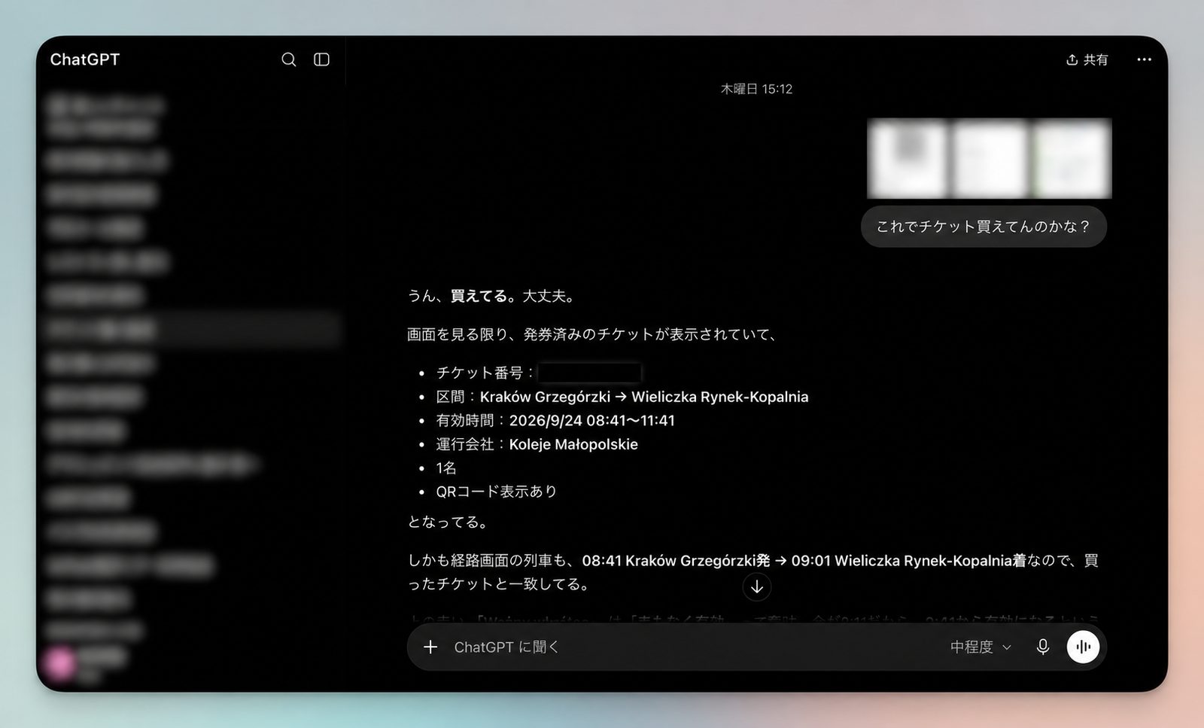Viewport: 1204px width, 728px height.
Task: Open the search chats magnifier icon
Action: click(288, 59)
